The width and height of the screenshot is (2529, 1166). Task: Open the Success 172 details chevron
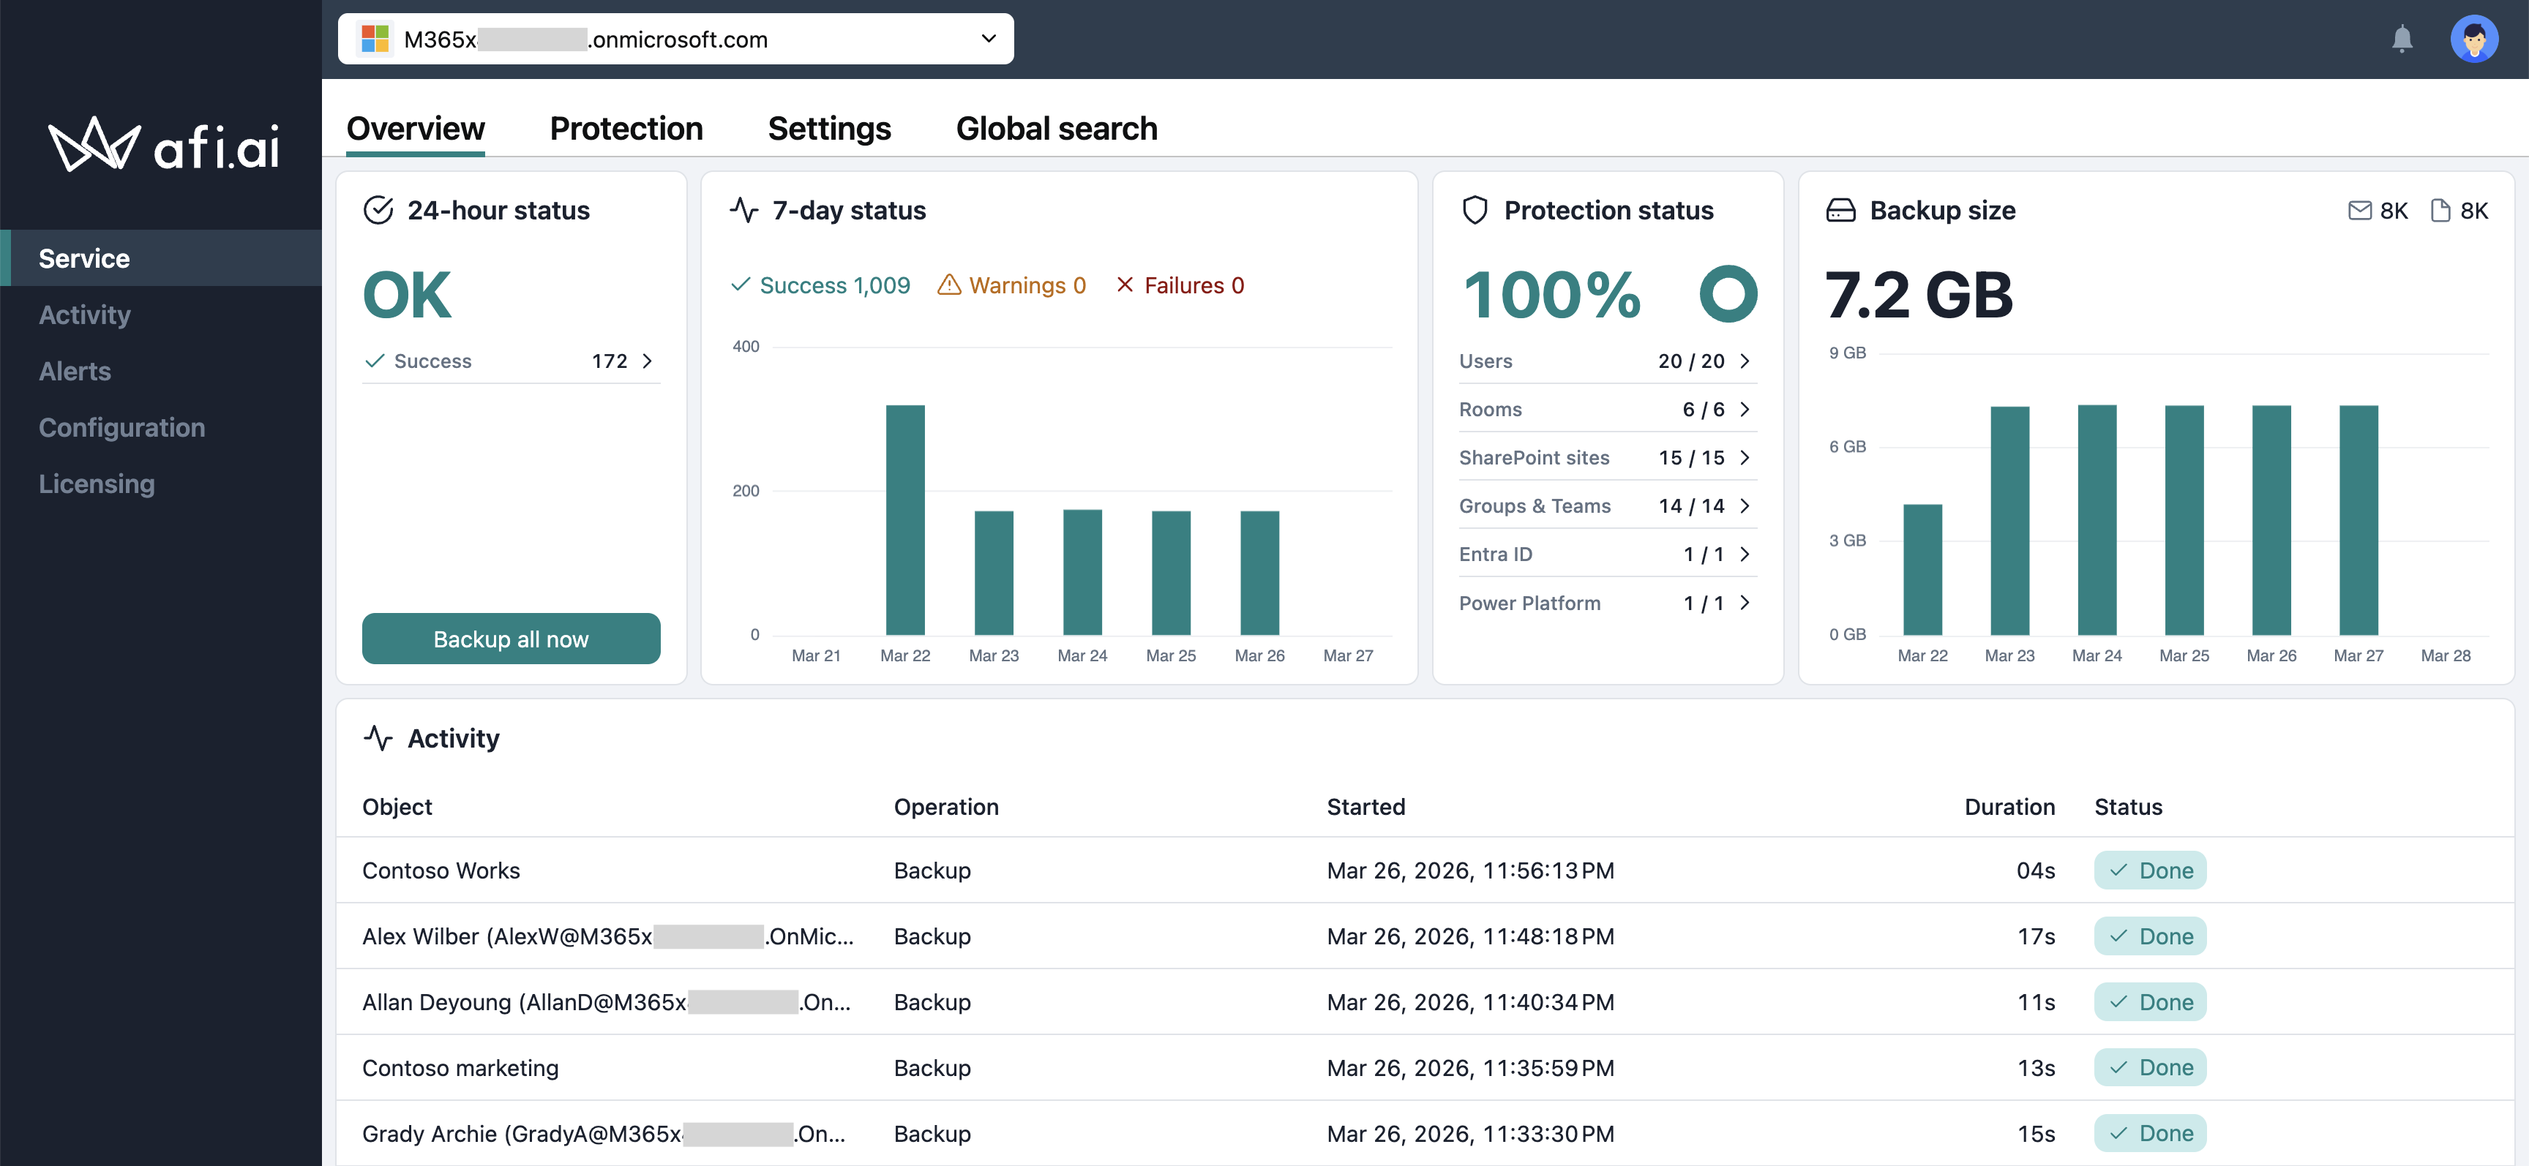tap(647, 361)
